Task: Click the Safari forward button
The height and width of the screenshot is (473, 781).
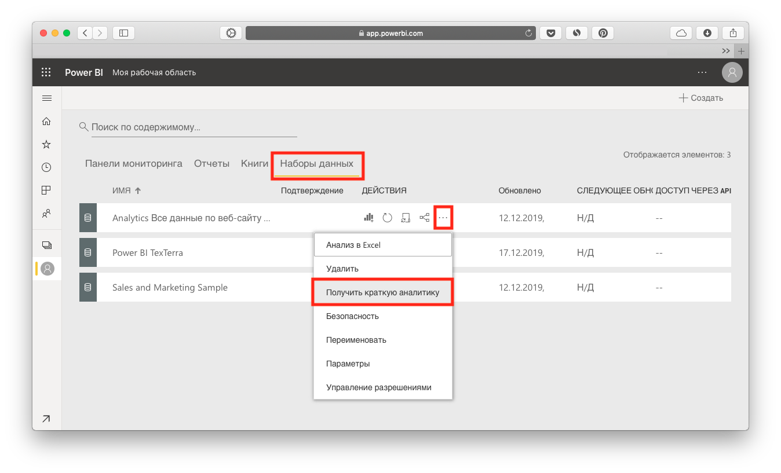Action: (x=100, y=33)
